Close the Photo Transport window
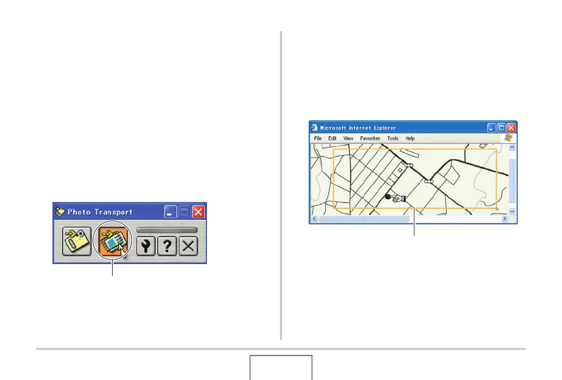562x380 pixels. click(198, 212)
